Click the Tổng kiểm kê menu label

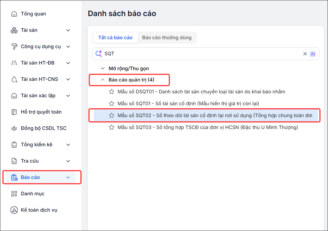pyautogui.click(x=37, y=144)
